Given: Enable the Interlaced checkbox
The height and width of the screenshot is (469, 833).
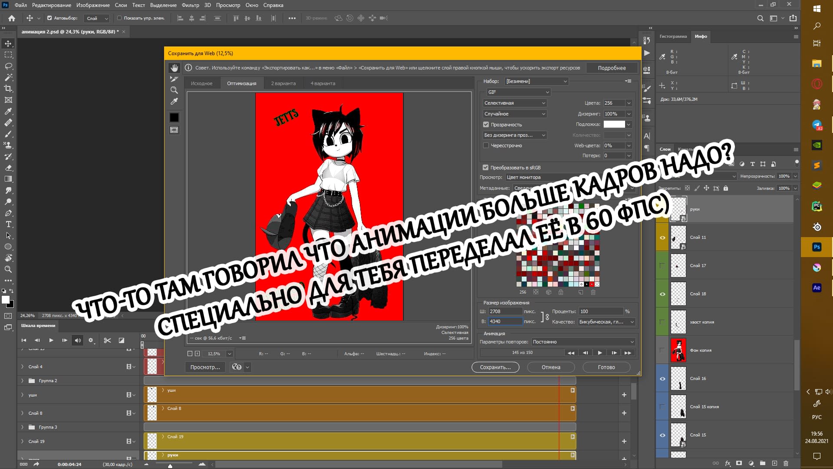Looking at the screenshot, I should click(x=486, y=145).
